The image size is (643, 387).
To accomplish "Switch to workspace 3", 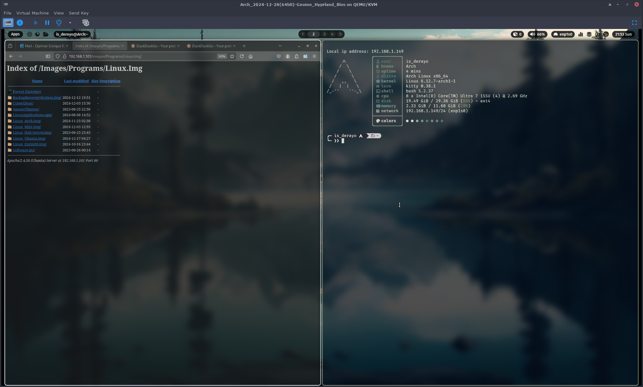I will (324, 34).
